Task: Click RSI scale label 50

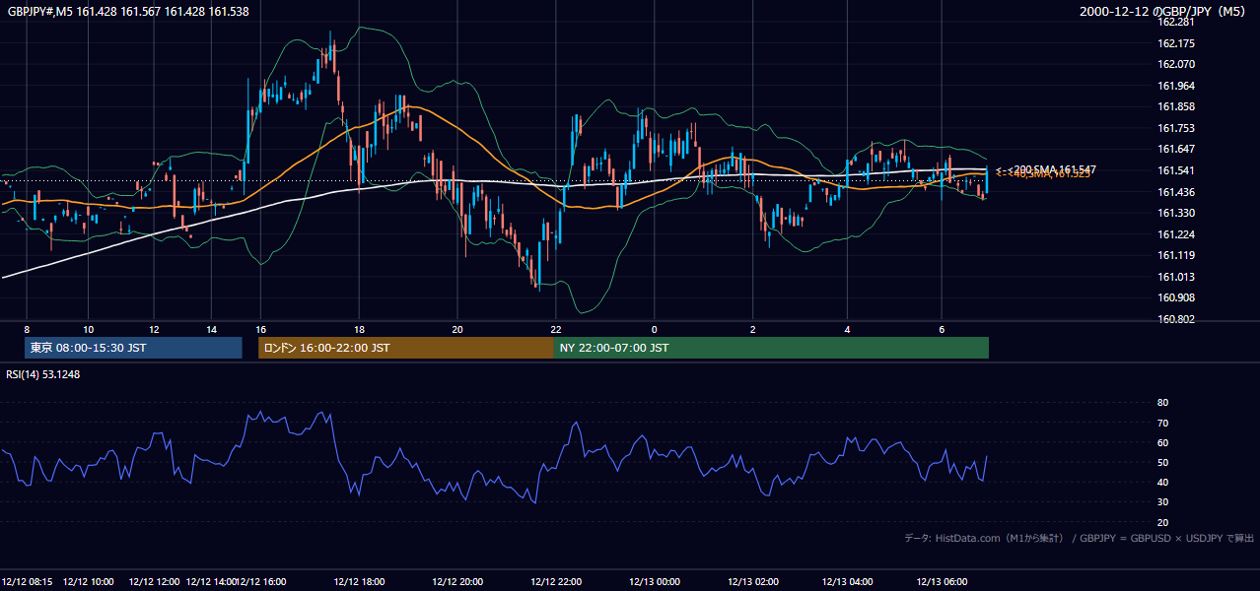Action: (x=1162, y=462)
